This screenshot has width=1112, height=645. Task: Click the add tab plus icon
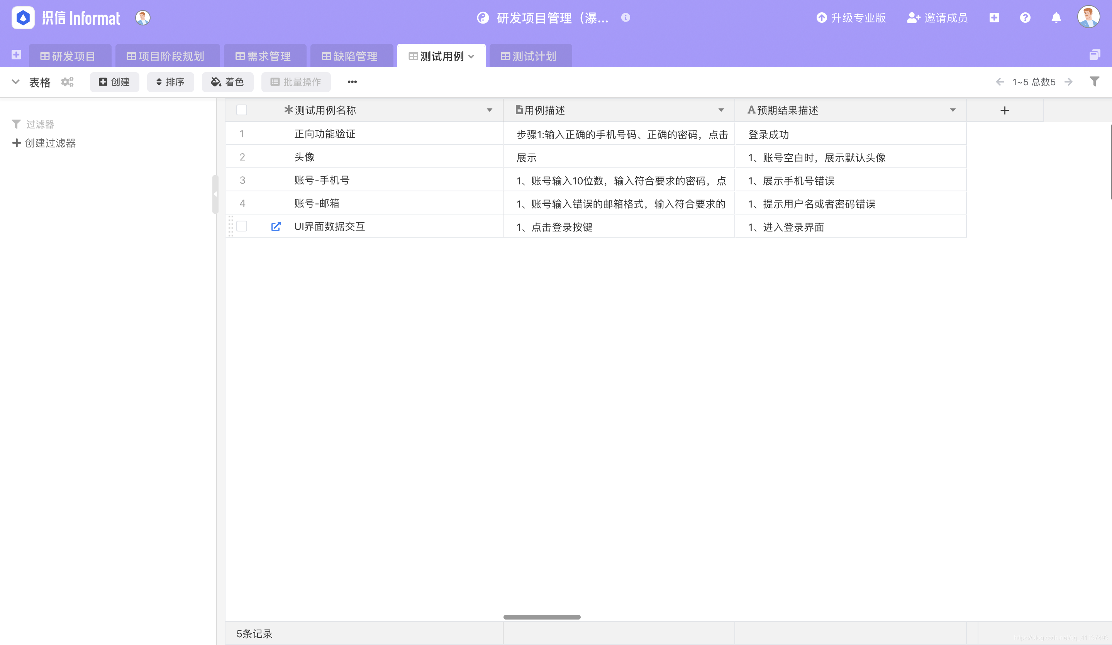(16, 55)
